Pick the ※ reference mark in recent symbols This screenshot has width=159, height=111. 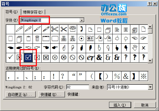pyautogui.click(x=144, y=76)
